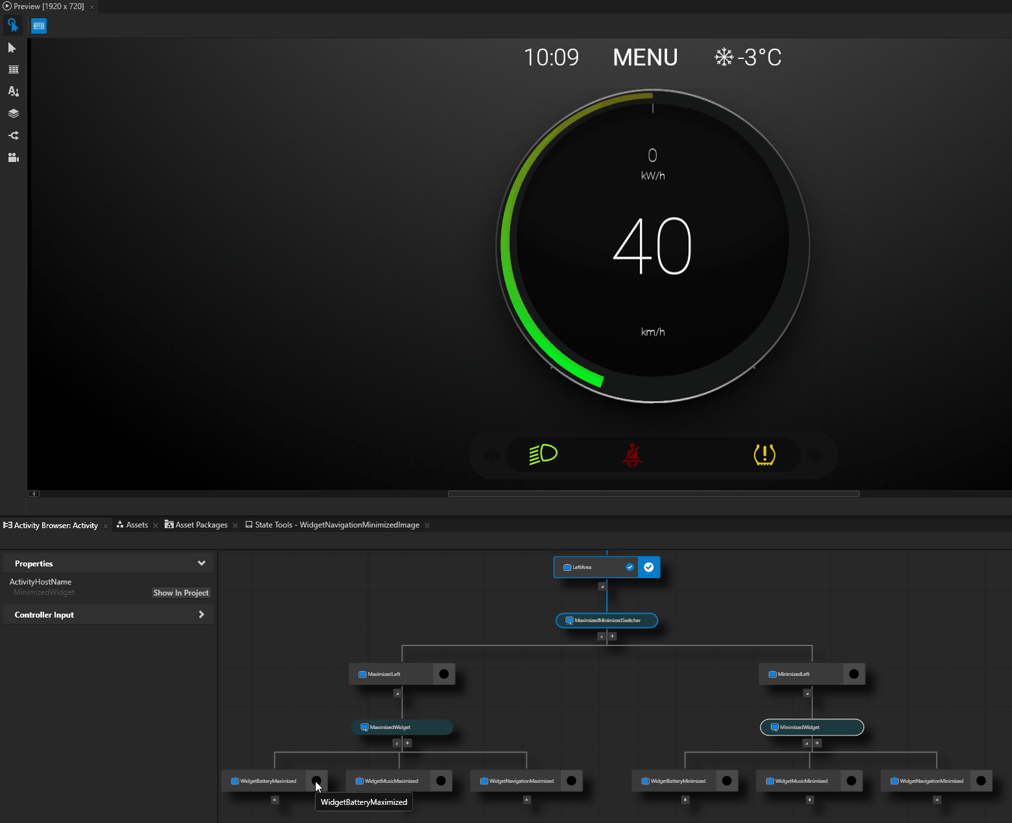Select the text styling tool in left sidebar
1012x823 pixels.
pos(13,91)
